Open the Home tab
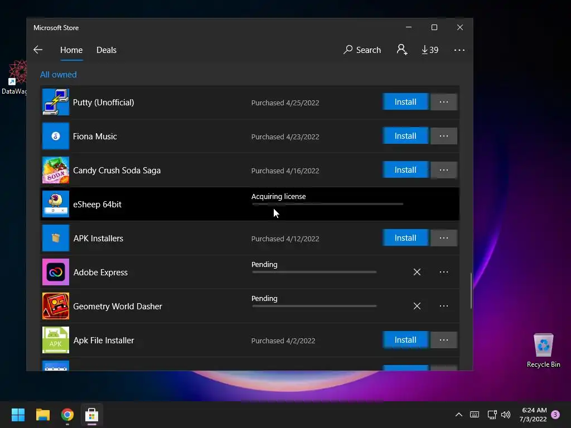Viewport: 571px width, 428px height. pos(71,50)
